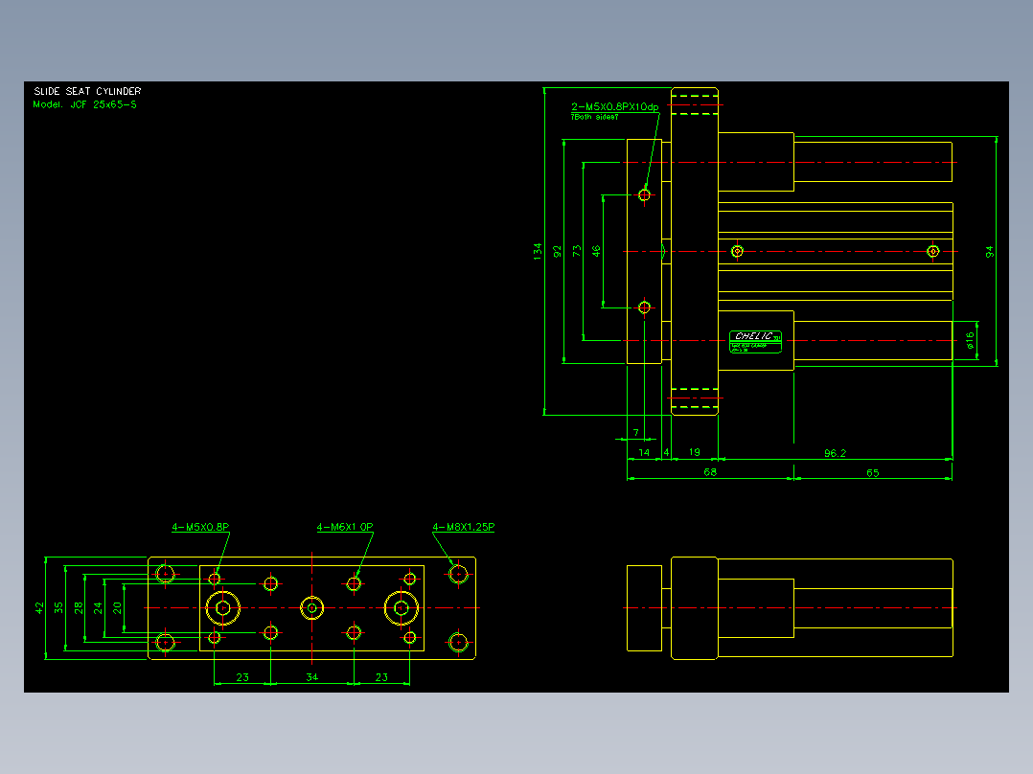The image size is (1033, 774).
Task: Click the CHELIC nameplate on the cylinder
Action: (756, 342)
